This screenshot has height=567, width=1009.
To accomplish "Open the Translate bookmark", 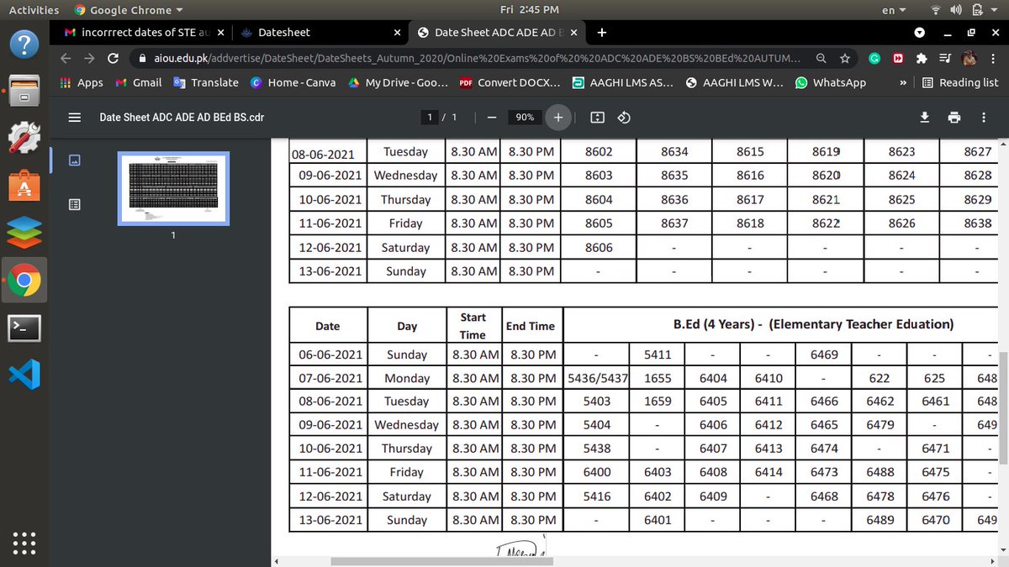I will [x=206, y=82].
